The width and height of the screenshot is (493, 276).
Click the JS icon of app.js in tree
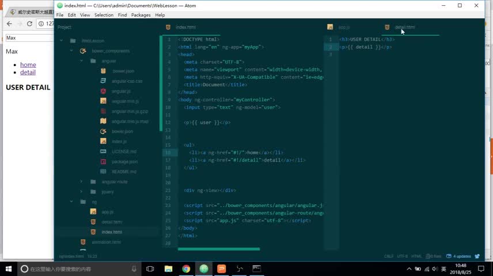93,212
